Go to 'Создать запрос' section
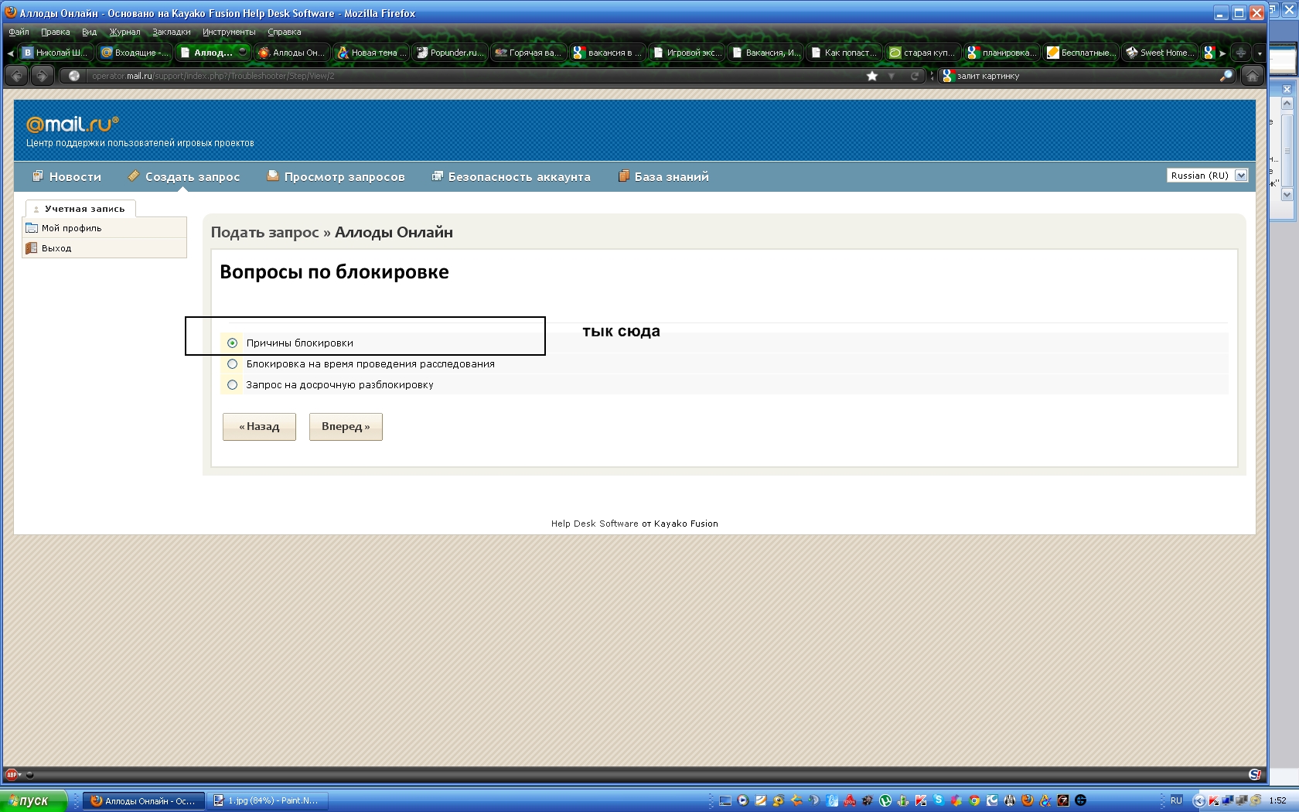 (184, 176)
